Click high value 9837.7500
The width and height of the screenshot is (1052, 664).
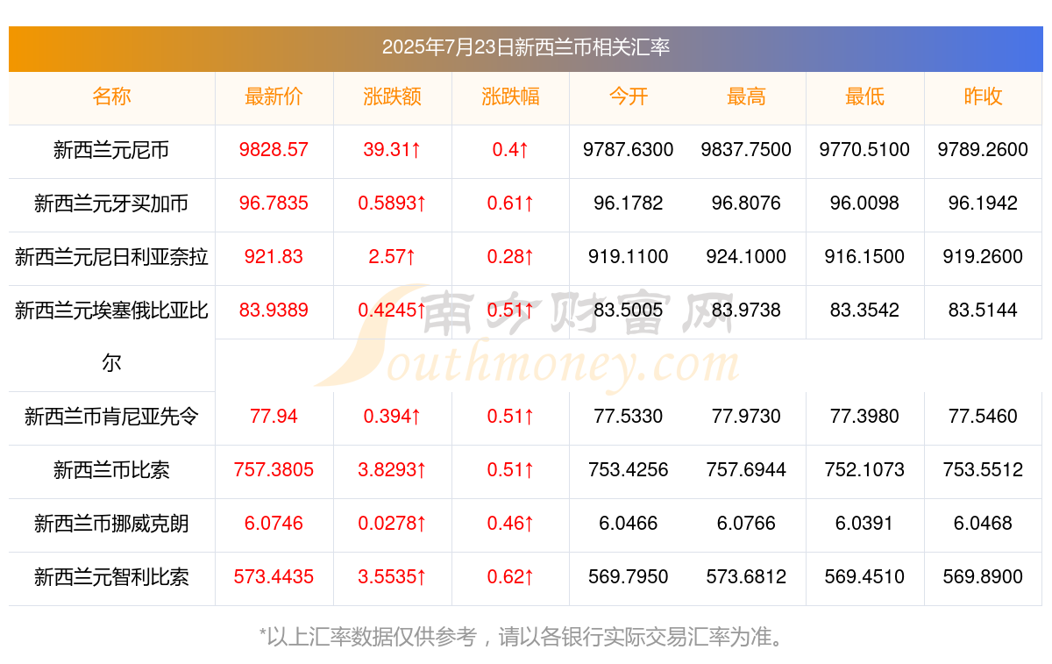point(746,150)
